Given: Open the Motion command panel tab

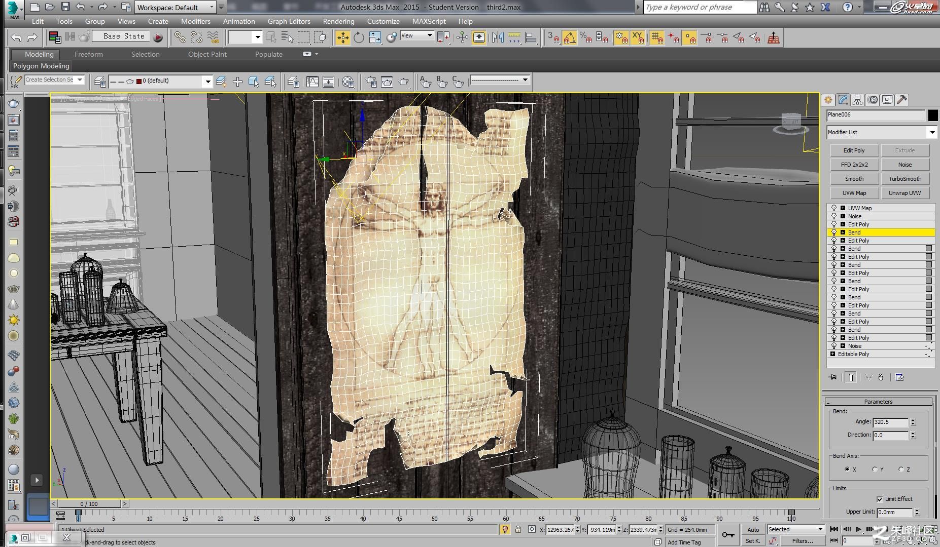Looking at the screenshot, I should [873, 100].
